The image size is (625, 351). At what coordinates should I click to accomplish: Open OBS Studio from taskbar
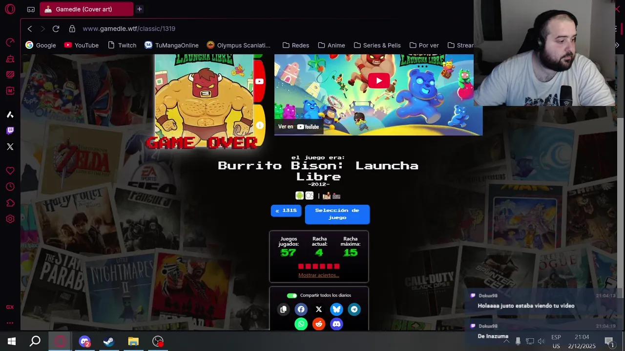point(158,341)
